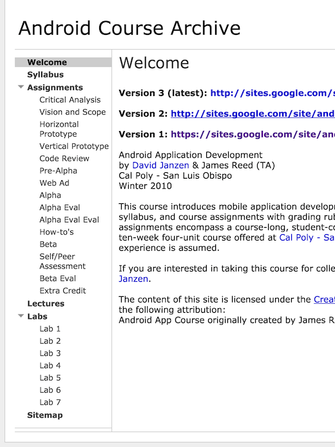Click the Janzen contact link
This screenshot has width=335, height=447.
click(x=133, y=279)
